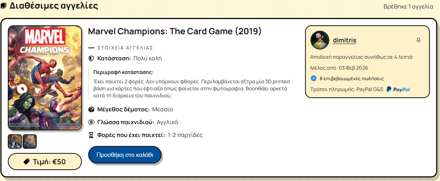Click the hourglass icon beside Φορές που έχει παιχτεί

91,135
